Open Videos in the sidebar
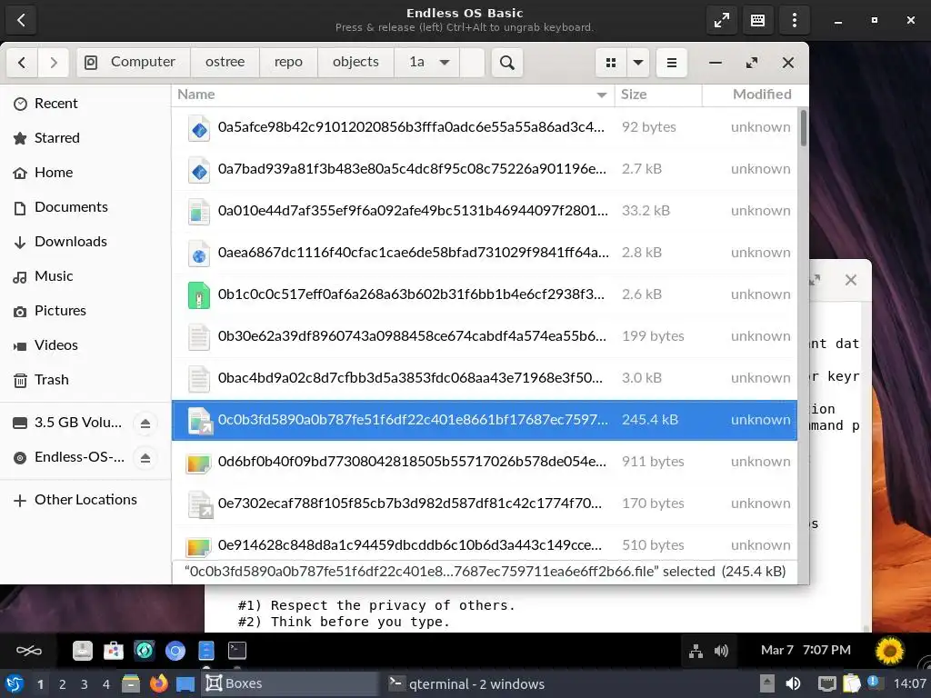Screen dimensions: 931x698 pyautogui.click(x=85, y=344)
